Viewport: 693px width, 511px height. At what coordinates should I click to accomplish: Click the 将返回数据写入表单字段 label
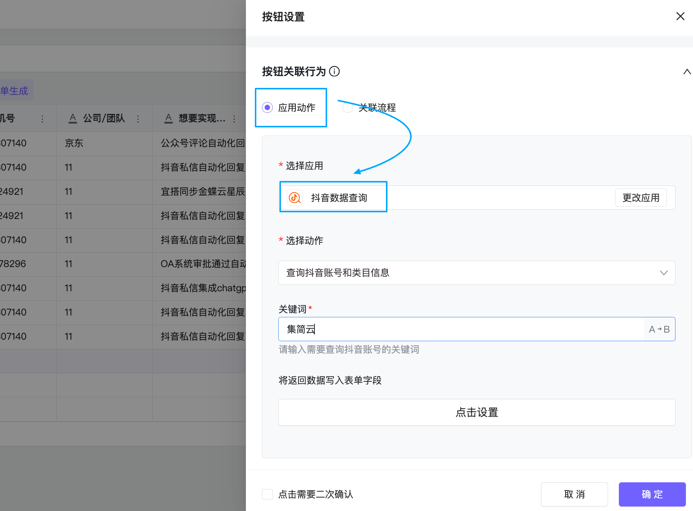[330, 380]
